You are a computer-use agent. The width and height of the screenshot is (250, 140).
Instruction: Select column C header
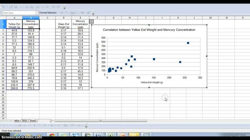(x=47, y=17)
